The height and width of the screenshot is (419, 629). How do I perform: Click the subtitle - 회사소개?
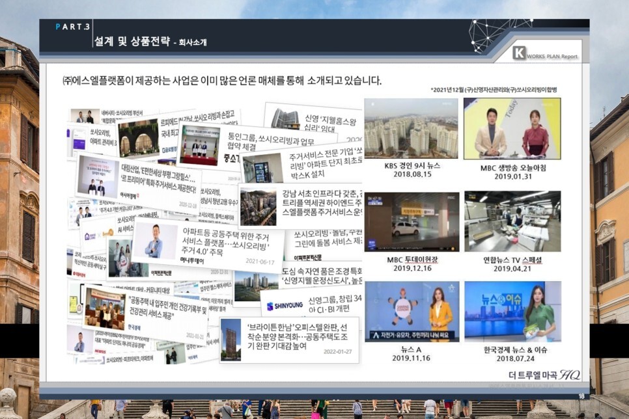tap(190, 42)
